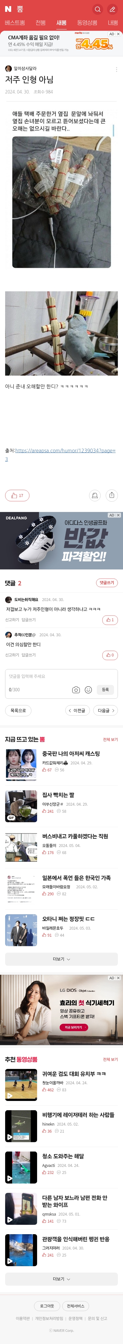This screenshot has height=1344, width=123.
Task: Switch to the 베스트뿜 tab
Action: coord(15,23)
